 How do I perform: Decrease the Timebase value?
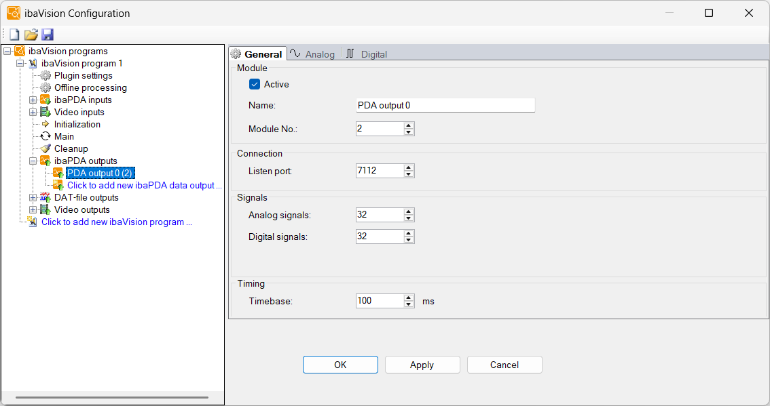click(409, 304)
